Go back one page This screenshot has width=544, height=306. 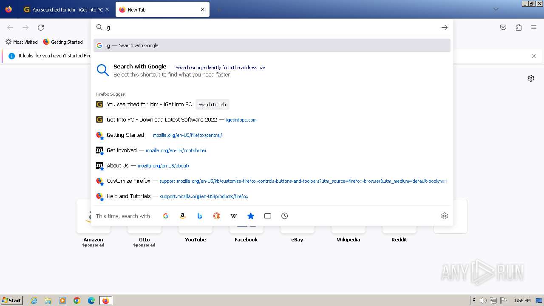pos(10,28)
